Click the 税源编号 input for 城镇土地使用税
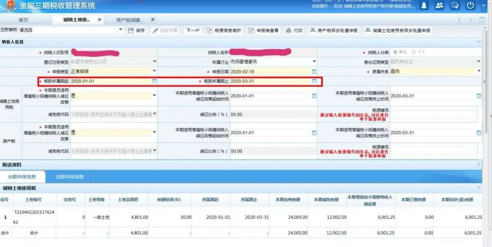This screenshot has height=247, width=492. [x=434, y=115]
